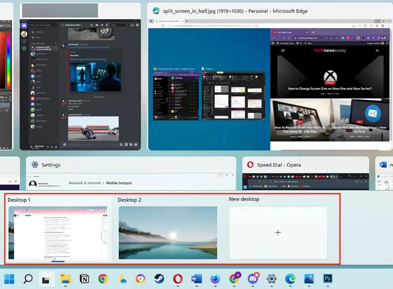Launch Microsoft Edge from the taskbar
Image resolution: width=393 pixels, height=289 pixels.
[290, 279]
